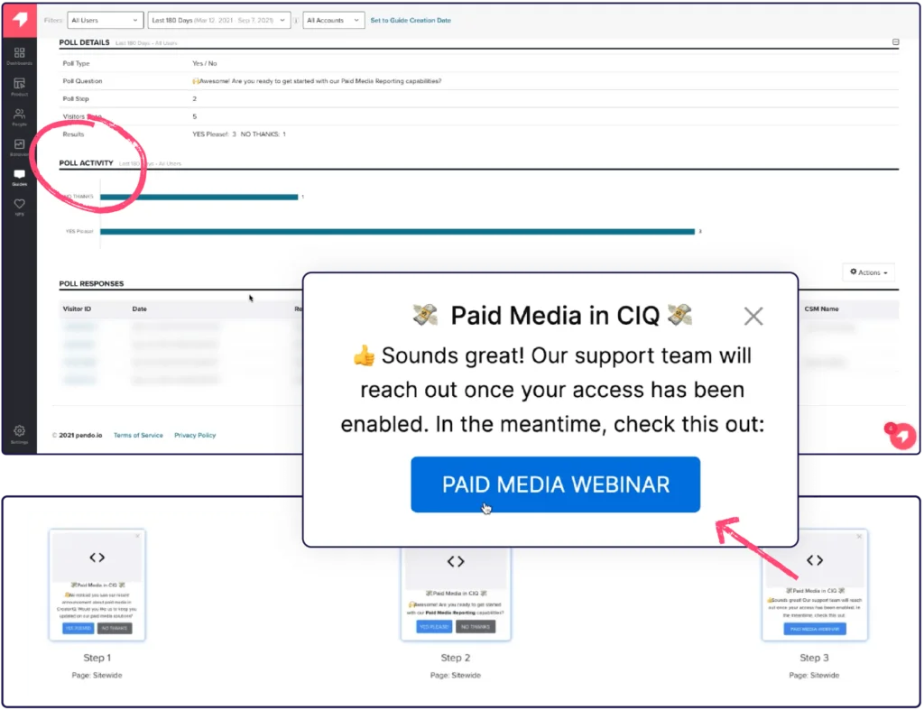The width and height of the screenshot is (924, 710).
Task: Open Settings gear in the sidebar
Action: pos(19,434)
